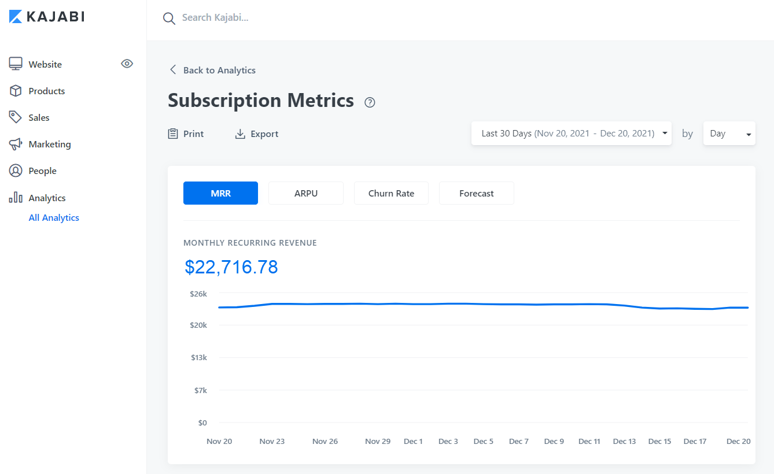Select the Analytics bar chart icon
The image size is (774, 474).
[x=16, y=197]
